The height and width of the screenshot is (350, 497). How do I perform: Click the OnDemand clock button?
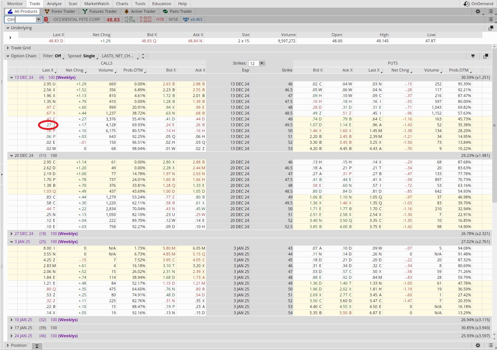coord(478,4)
